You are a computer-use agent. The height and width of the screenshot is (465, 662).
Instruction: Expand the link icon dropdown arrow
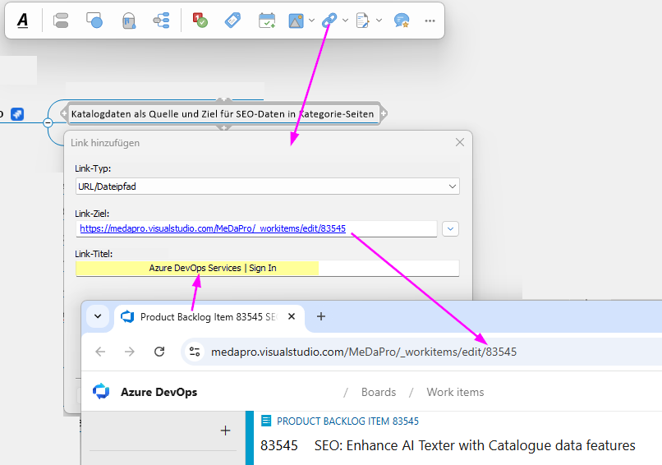pyautogui.click(x=345, y=20)
